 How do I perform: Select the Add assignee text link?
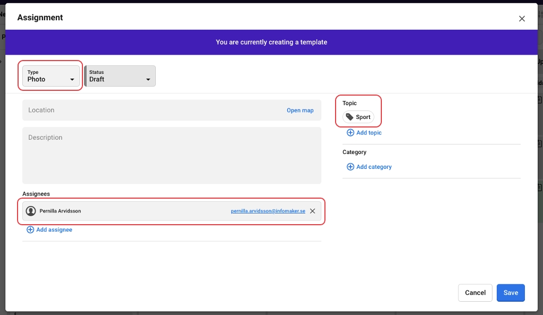pyautogui.click(x=54, y=229)
